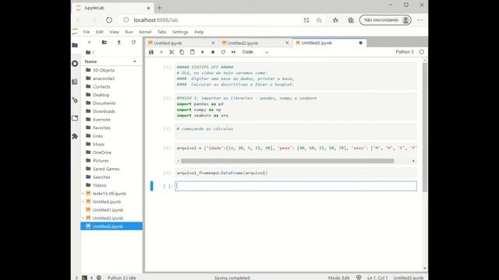
Task: Select the pd.DataFrame(arquivo1) cell
Action: point(296,173)
